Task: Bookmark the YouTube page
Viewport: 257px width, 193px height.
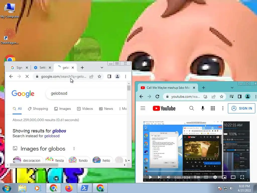Action: point(222,96)
